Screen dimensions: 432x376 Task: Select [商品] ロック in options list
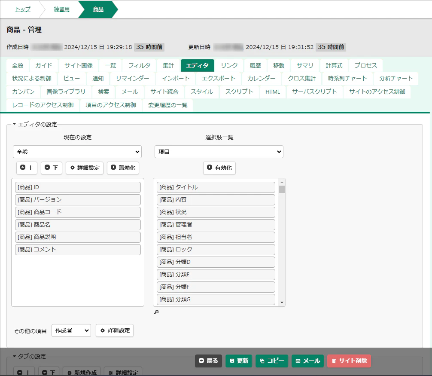[x=216, y=250]
